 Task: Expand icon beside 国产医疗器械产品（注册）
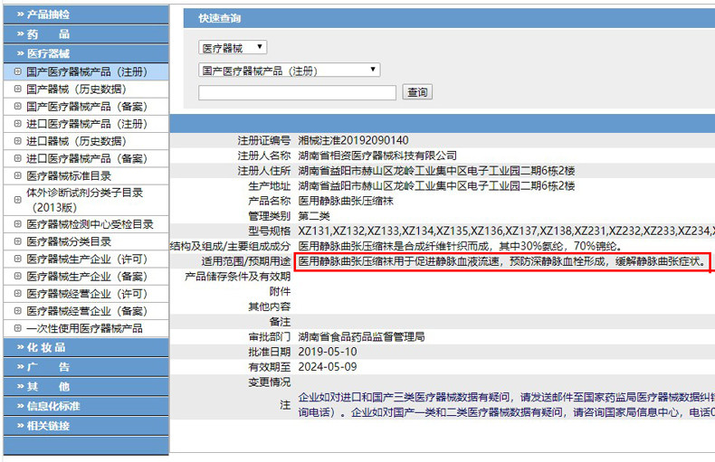(18, 71)
